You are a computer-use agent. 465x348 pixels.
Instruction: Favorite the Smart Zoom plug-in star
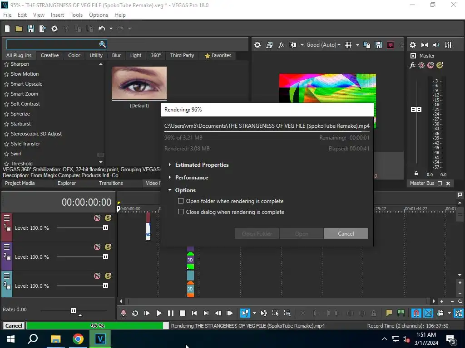click(x=6, y=94)
